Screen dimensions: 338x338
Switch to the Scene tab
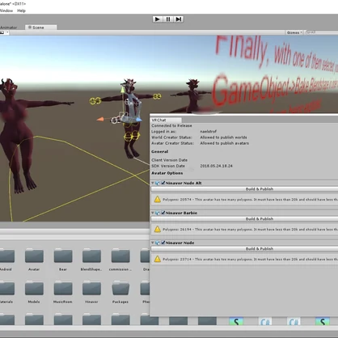(40, 27)
